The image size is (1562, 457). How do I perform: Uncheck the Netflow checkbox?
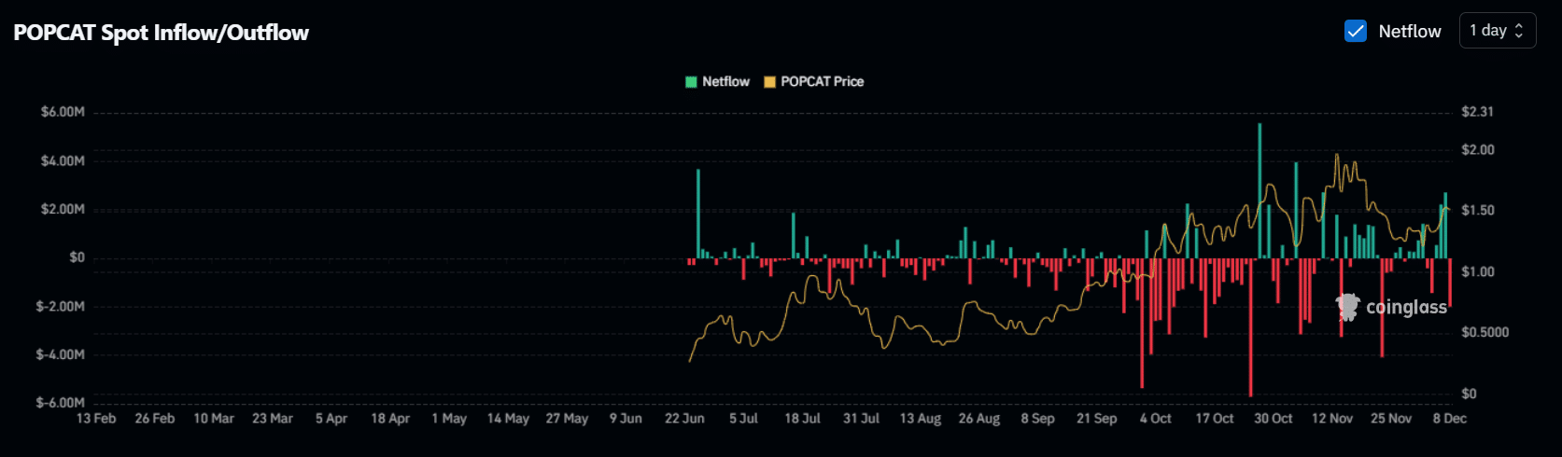(1355, 31)
